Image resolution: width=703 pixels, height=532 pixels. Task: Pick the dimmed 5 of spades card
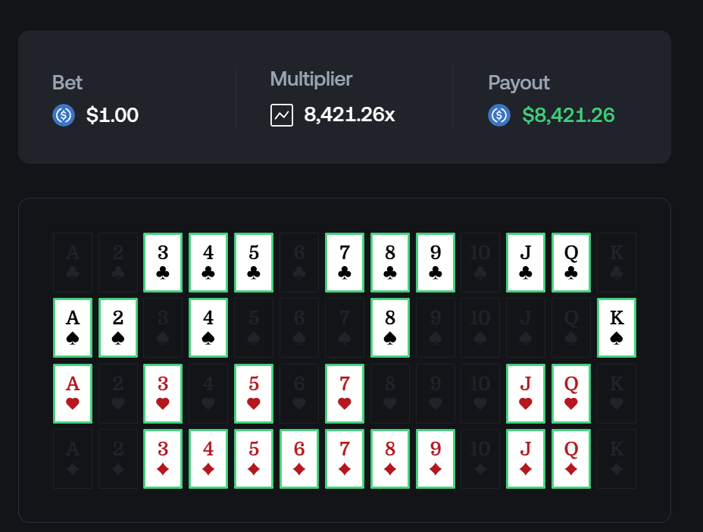point(254,328)
